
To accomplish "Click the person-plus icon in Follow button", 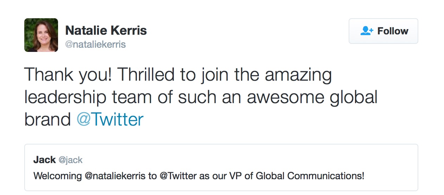I will [x=367, y=31].
